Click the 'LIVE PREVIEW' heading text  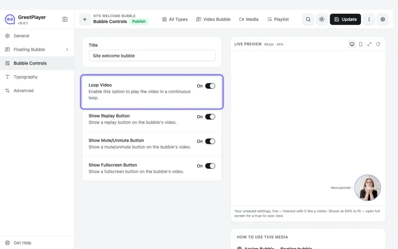point(248,44)
